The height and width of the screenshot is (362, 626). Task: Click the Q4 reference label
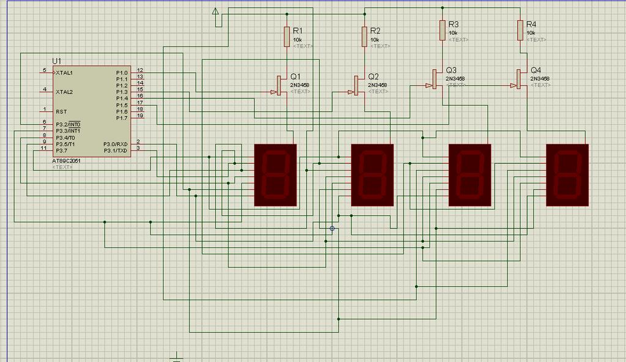point(536,70)
